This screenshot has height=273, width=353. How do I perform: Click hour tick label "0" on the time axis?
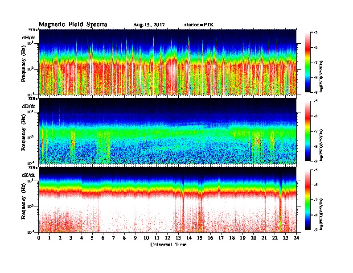(x=39, y=238)
